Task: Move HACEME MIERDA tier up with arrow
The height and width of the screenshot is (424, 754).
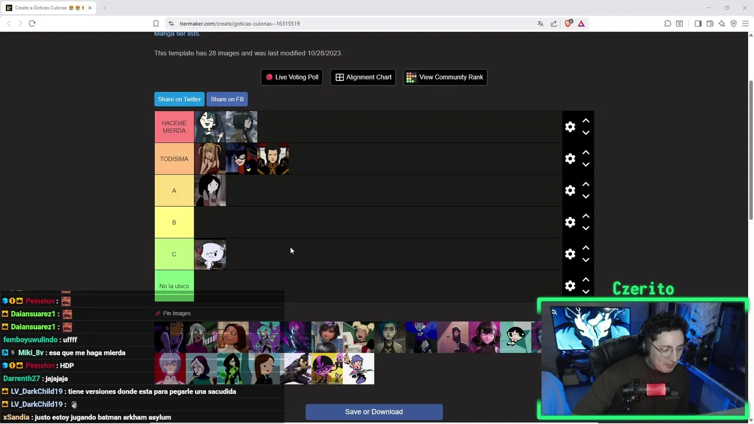Action: 586,120
